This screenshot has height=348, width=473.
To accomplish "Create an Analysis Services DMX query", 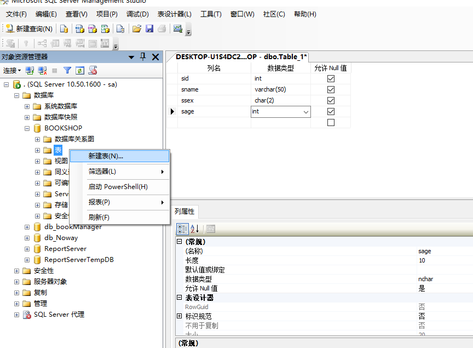I will click(93, 28).
